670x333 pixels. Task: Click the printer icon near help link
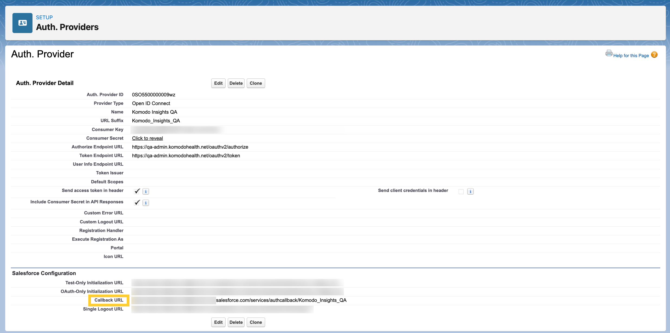pos(609,53)
